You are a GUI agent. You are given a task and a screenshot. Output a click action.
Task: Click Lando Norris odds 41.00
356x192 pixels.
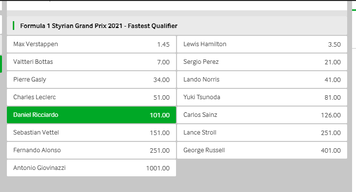[x=262, y=80]
